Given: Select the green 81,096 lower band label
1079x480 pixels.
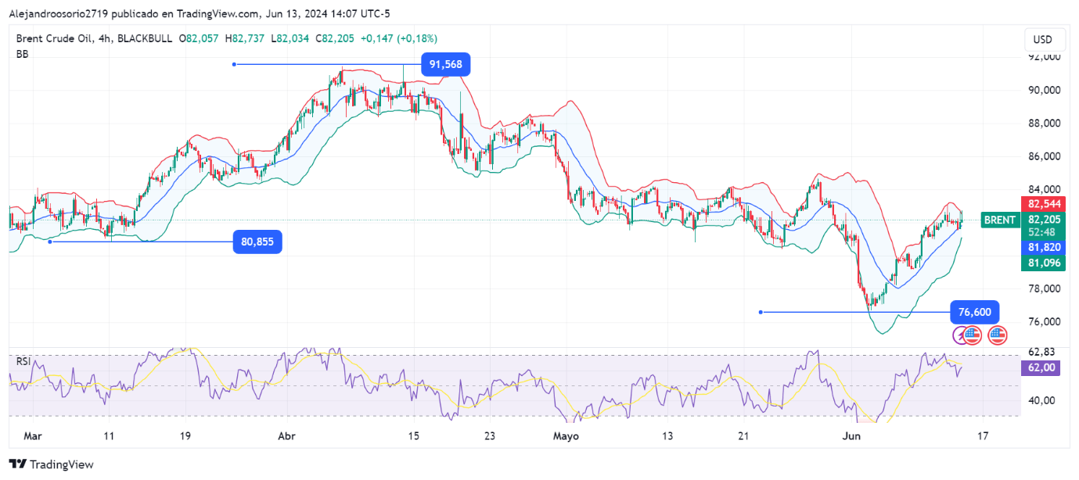Looking at the screenshot, I should (x=1044, y=263).
